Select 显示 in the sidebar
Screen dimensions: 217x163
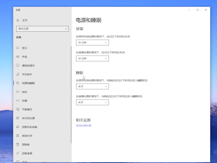coord(24,48)
